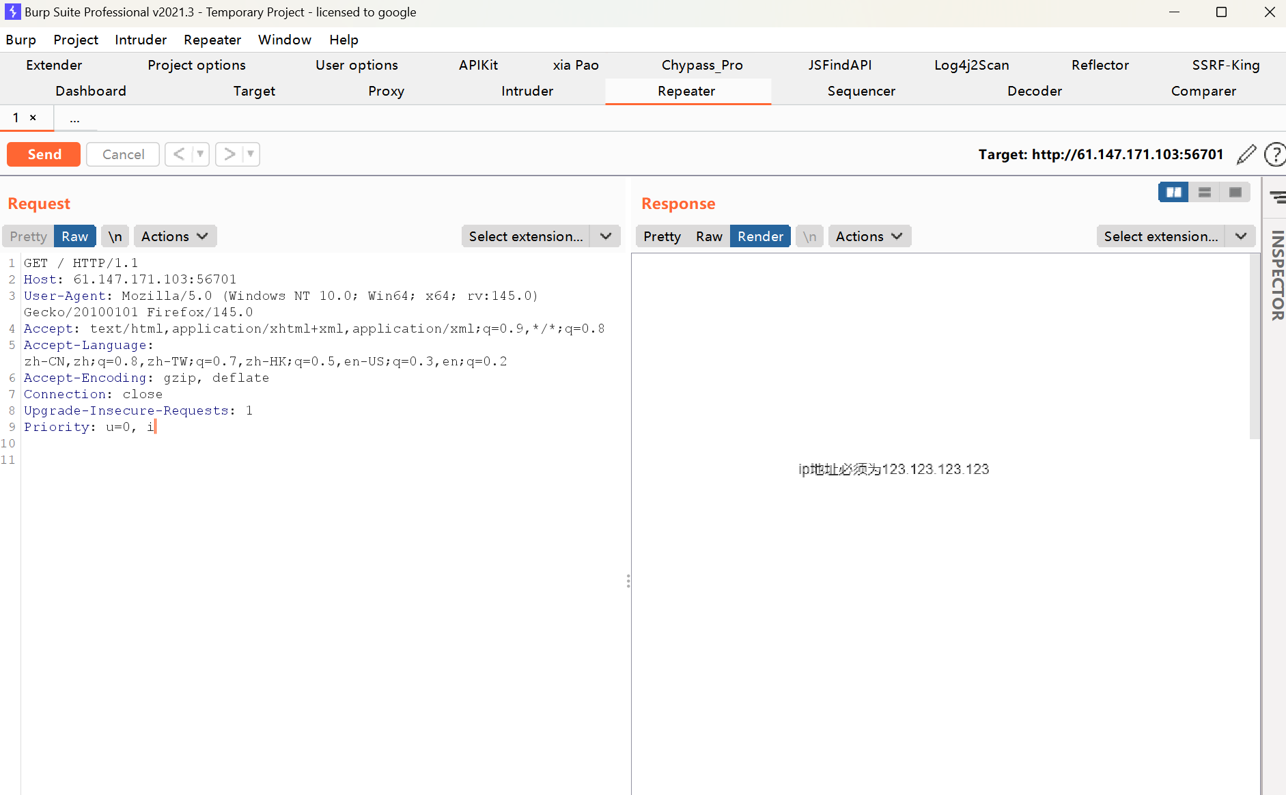Viewport: 1286px width, 795px height.
Task: Open the Repeater help question mark icon
Action: pos(1274,154)
